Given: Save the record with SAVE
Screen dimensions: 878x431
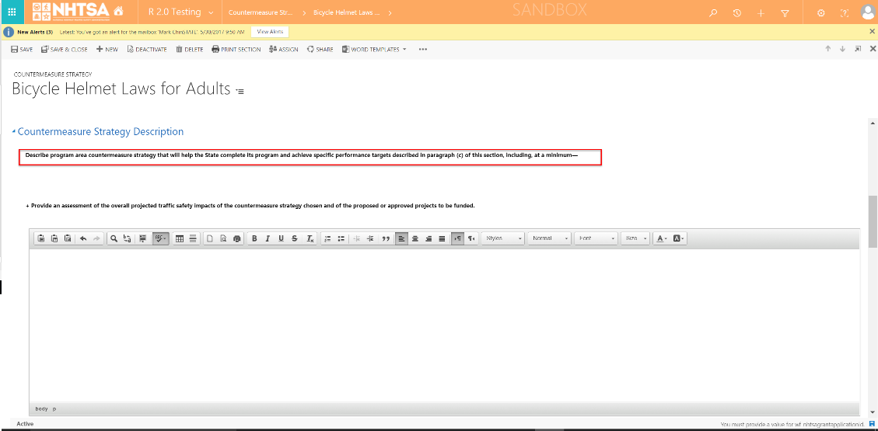Looking at the screenshot, I should tap(22, 49).
